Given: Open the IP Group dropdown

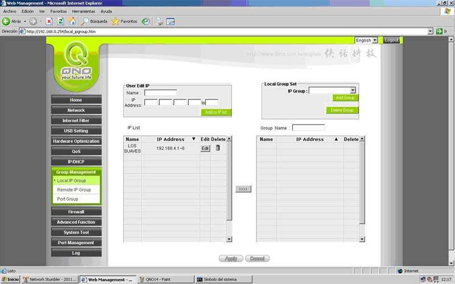Looking at the screenshot, I should 353,90.
